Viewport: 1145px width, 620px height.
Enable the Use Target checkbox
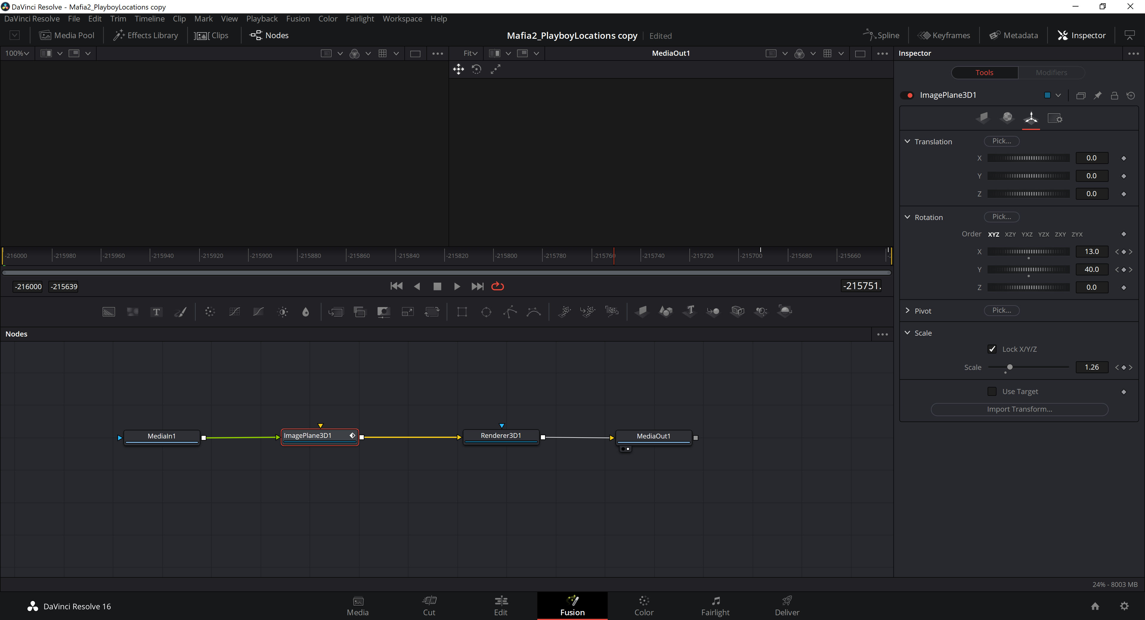pyautogui.click(x=992, y=392)
